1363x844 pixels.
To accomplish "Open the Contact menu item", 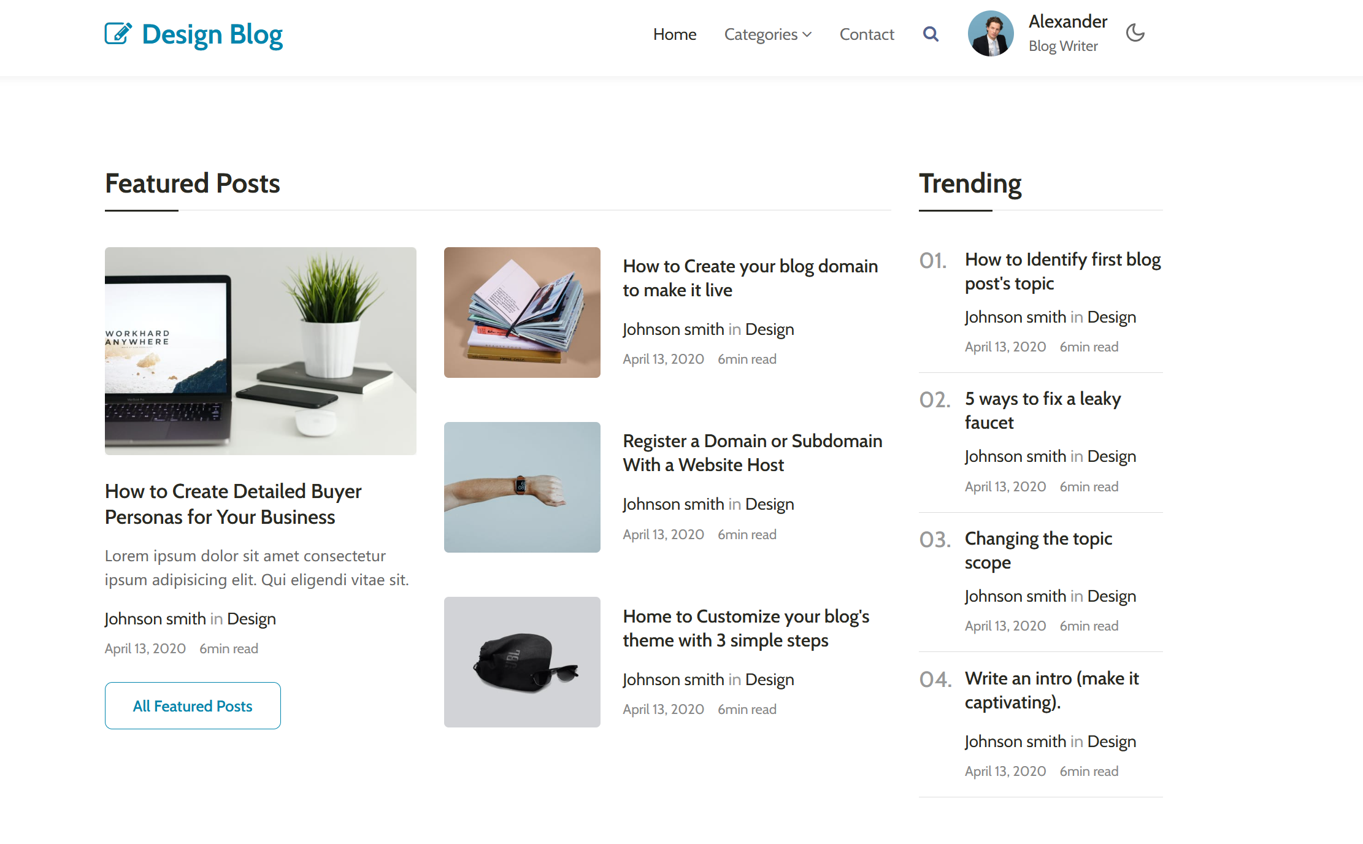I will coord(866,34).
